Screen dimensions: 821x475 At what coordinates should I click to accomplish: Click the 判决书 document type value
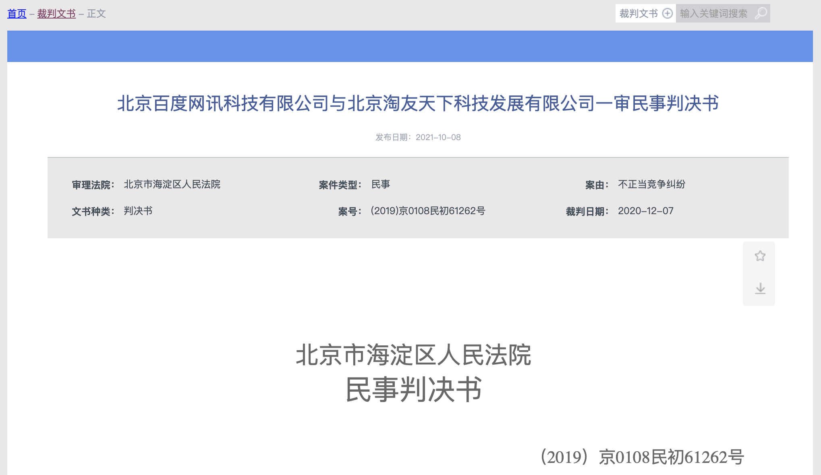pos(138,211)
